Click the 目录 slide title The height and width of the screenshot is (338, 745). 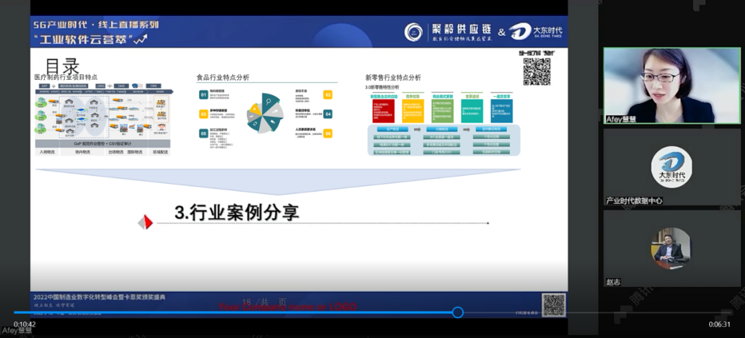(x=62, y=66)
